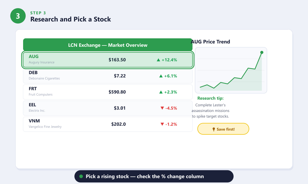Select the DEB Debonaire Cigarettes row
This screenshot has width=308, height=184.
point(108,76)
